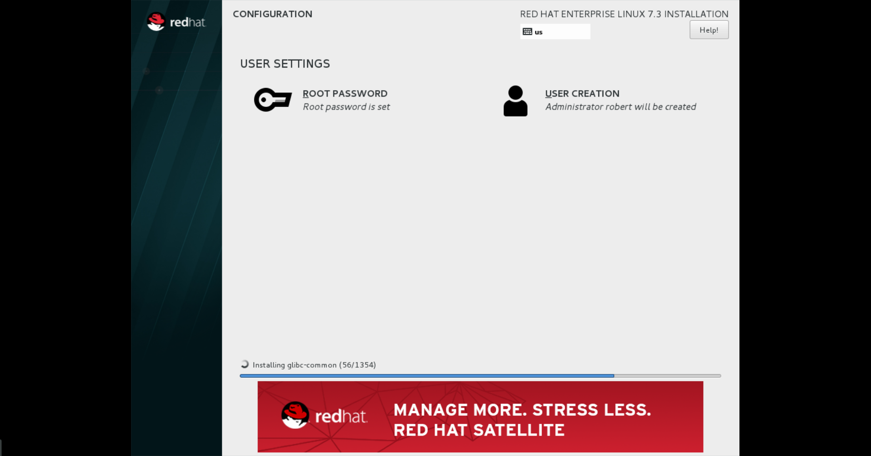Screen dimensions: 871x456
Task: Click the installation progress bar
Action: pos(480,376)
